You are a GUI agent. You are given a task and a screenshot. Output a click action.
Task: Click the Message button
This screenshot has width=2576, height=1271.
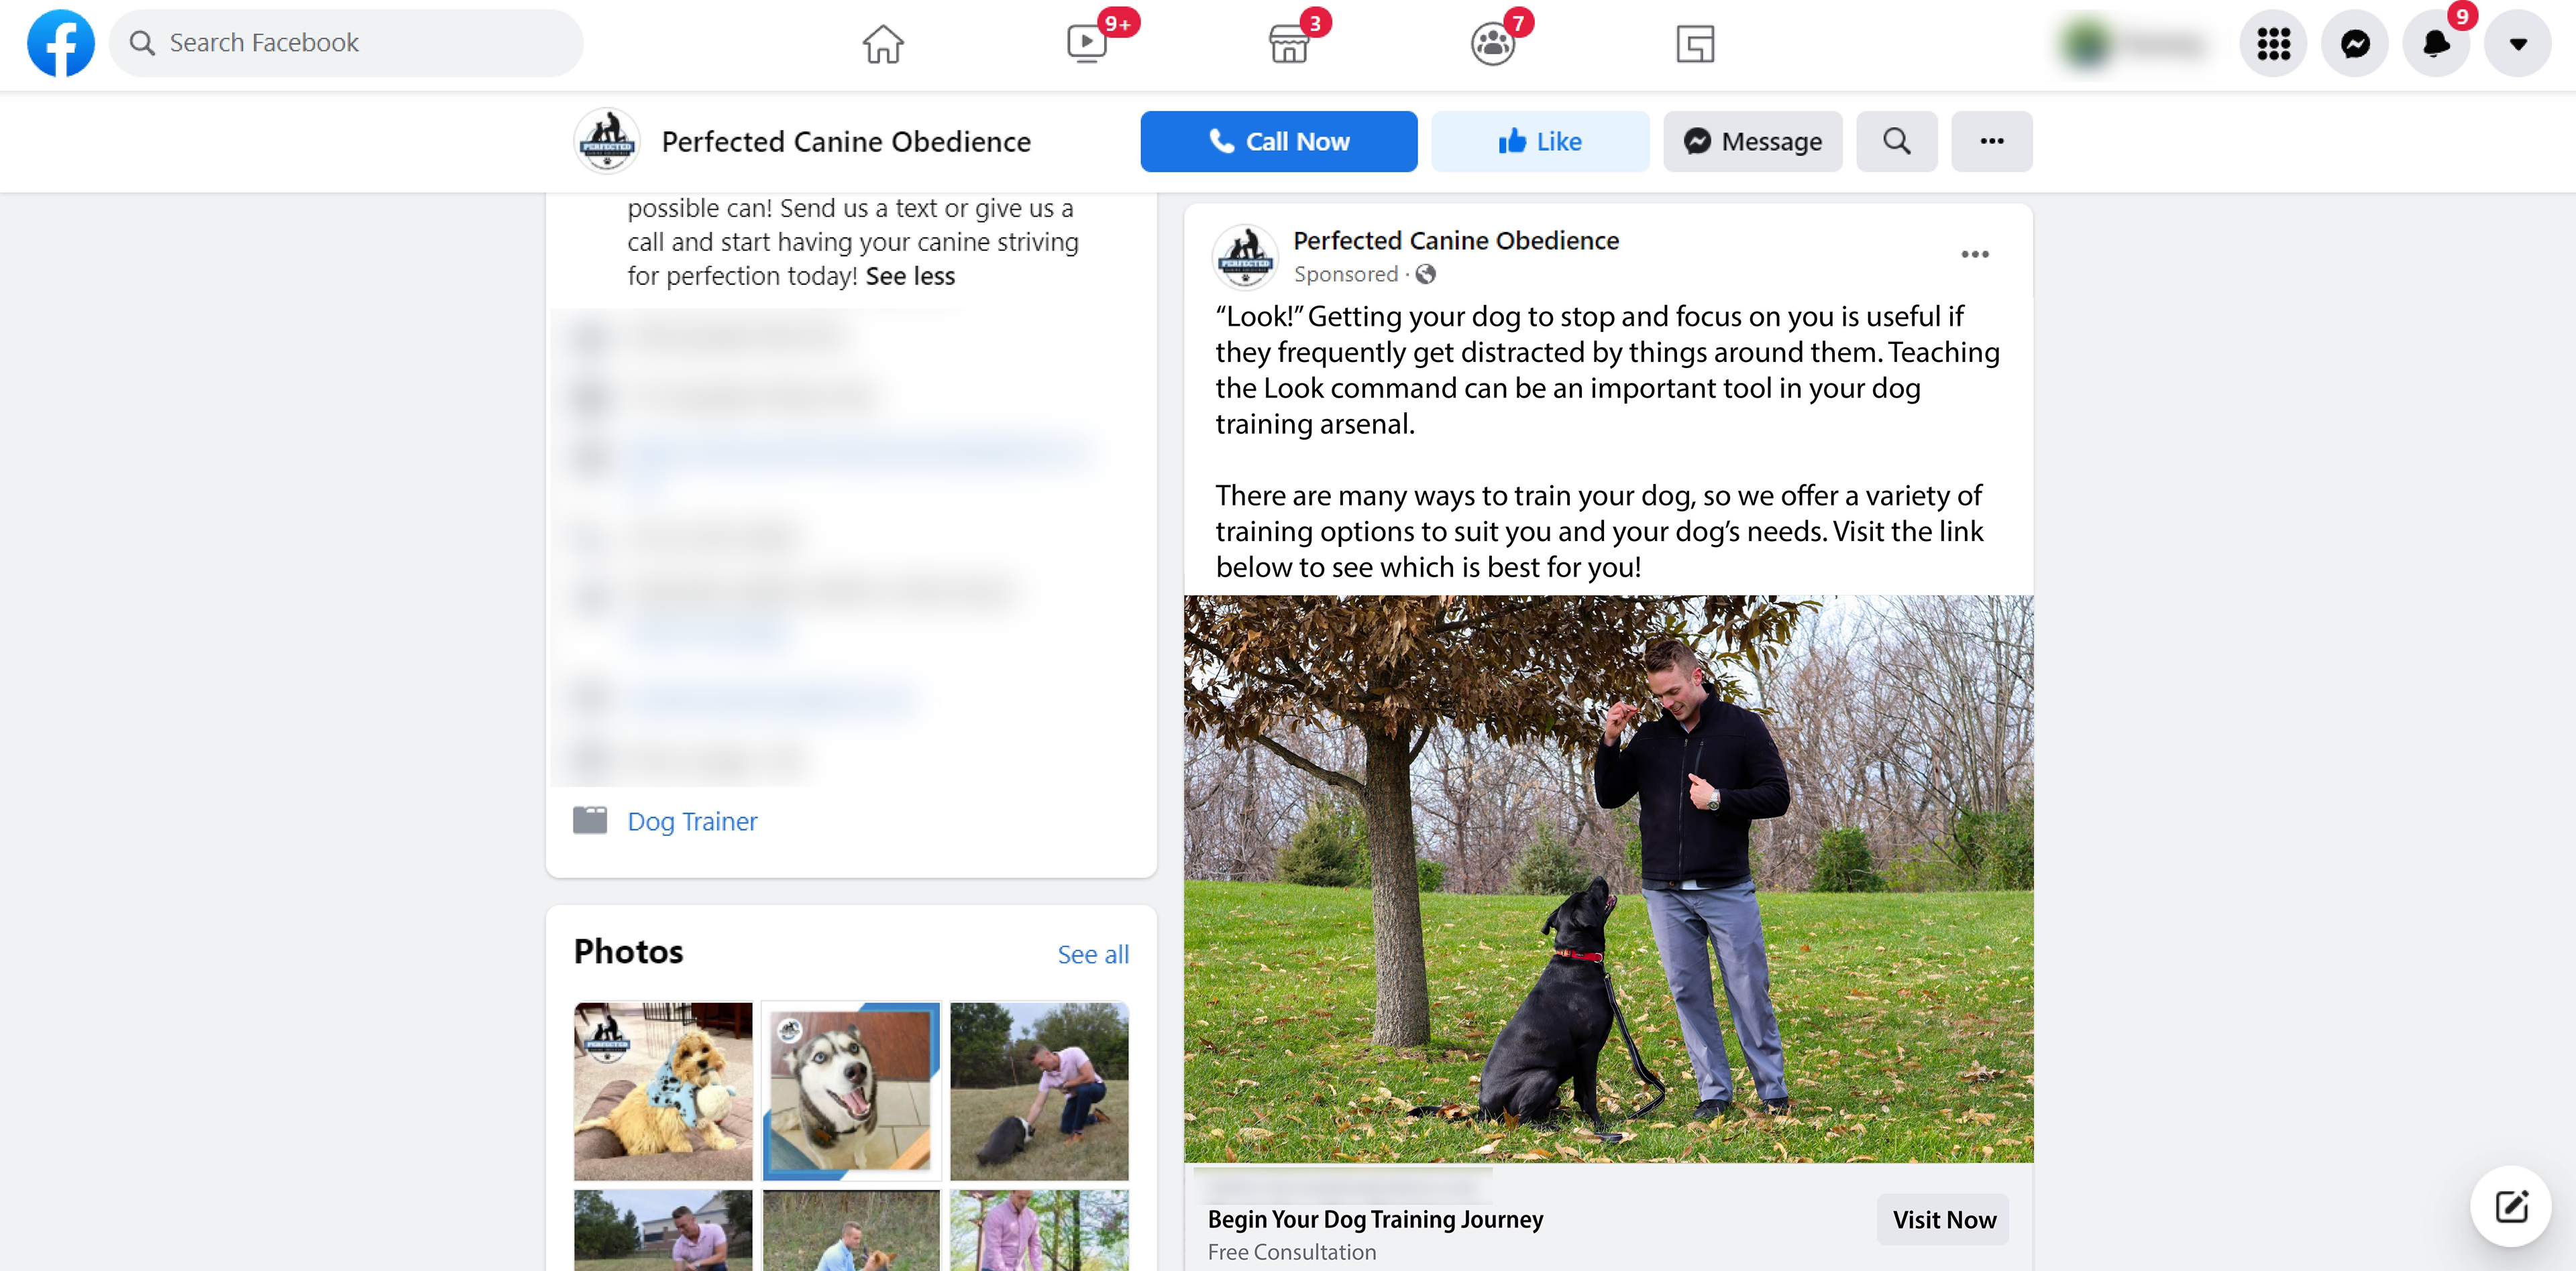coord(1753,141)
